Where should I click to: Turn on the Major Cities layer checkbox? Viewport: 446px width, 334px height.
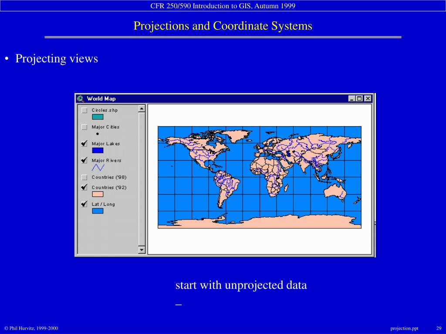pos(84,127)
